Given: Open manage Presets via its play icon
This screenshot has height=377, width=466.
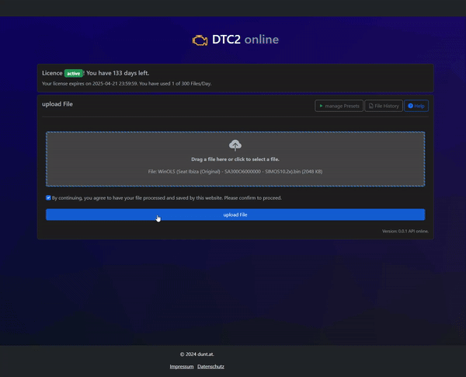Looking at the screenshot, I should (320, 106).
